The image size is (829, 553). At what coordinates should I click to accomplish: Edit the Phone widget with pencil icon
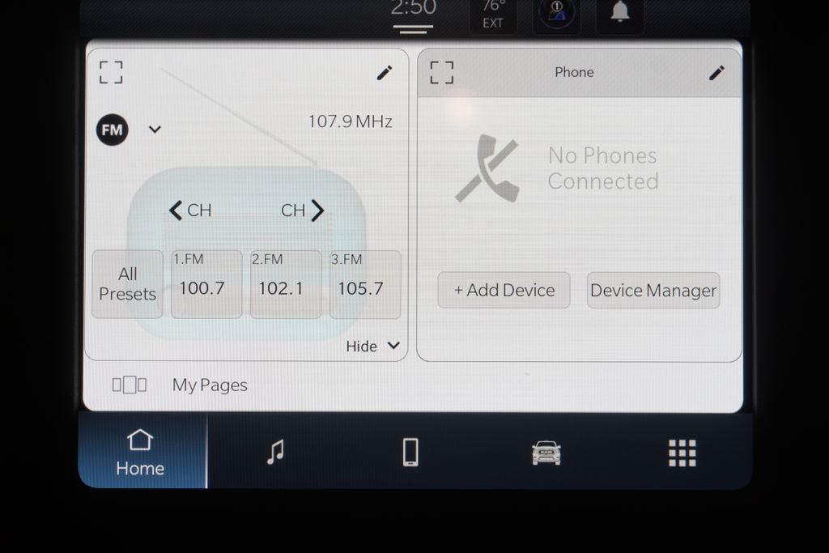716,72
